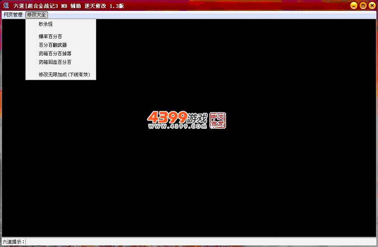Close the window with X button

(x=372, y=5)
